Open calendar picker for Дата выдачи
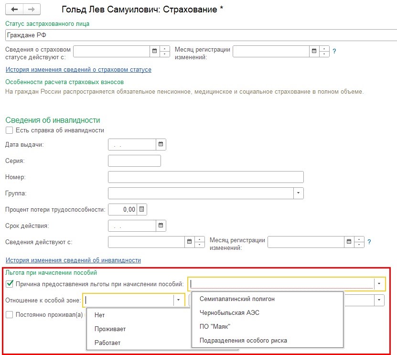 pos(161,145)
